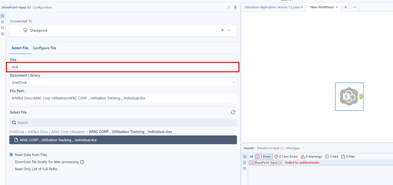The image size is (393, 185).
Task: Click the navigation arrow icon below the gear
Action: pos(2,22)
